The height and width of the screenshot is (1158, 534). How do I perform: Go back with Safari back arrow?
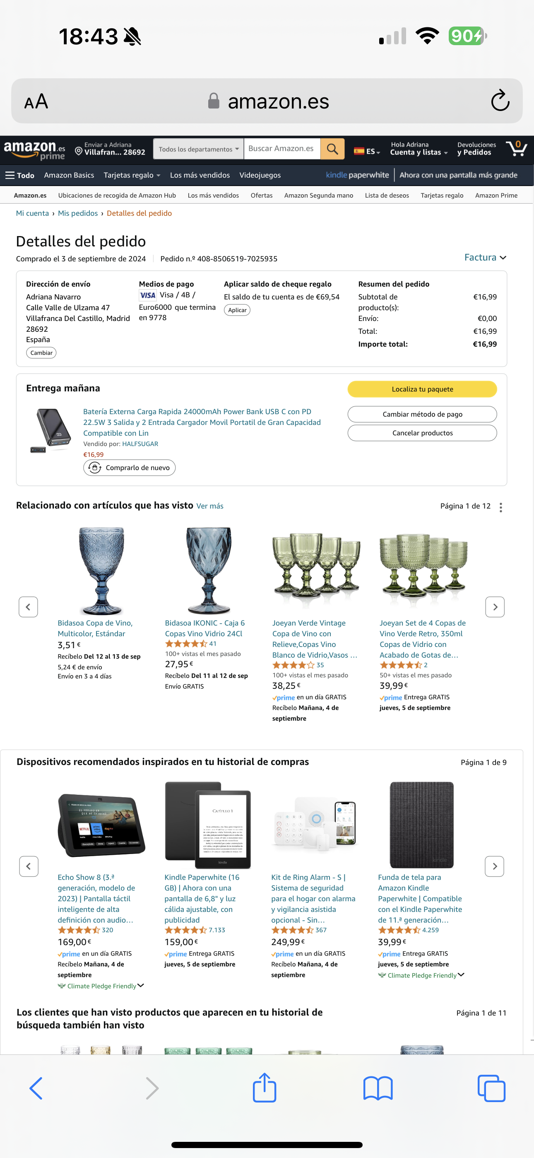pyautogui.click(x=36, y=1088)
